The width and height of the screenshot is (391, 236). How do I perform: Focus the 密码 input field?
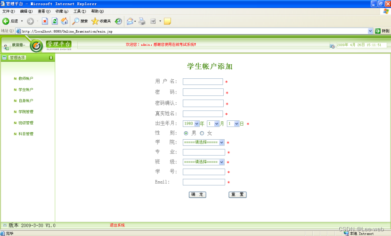coord(203,92)
